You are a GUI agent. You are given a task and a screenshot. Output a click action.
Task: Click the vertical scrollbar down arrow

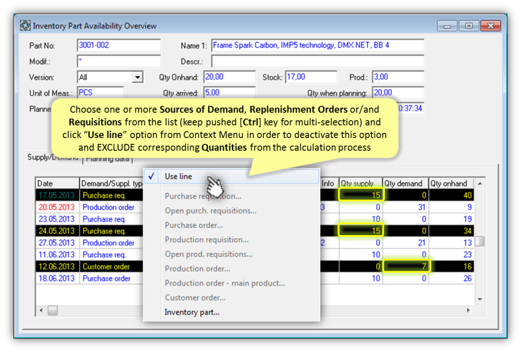pyautogui.click(x=480, y=300)
